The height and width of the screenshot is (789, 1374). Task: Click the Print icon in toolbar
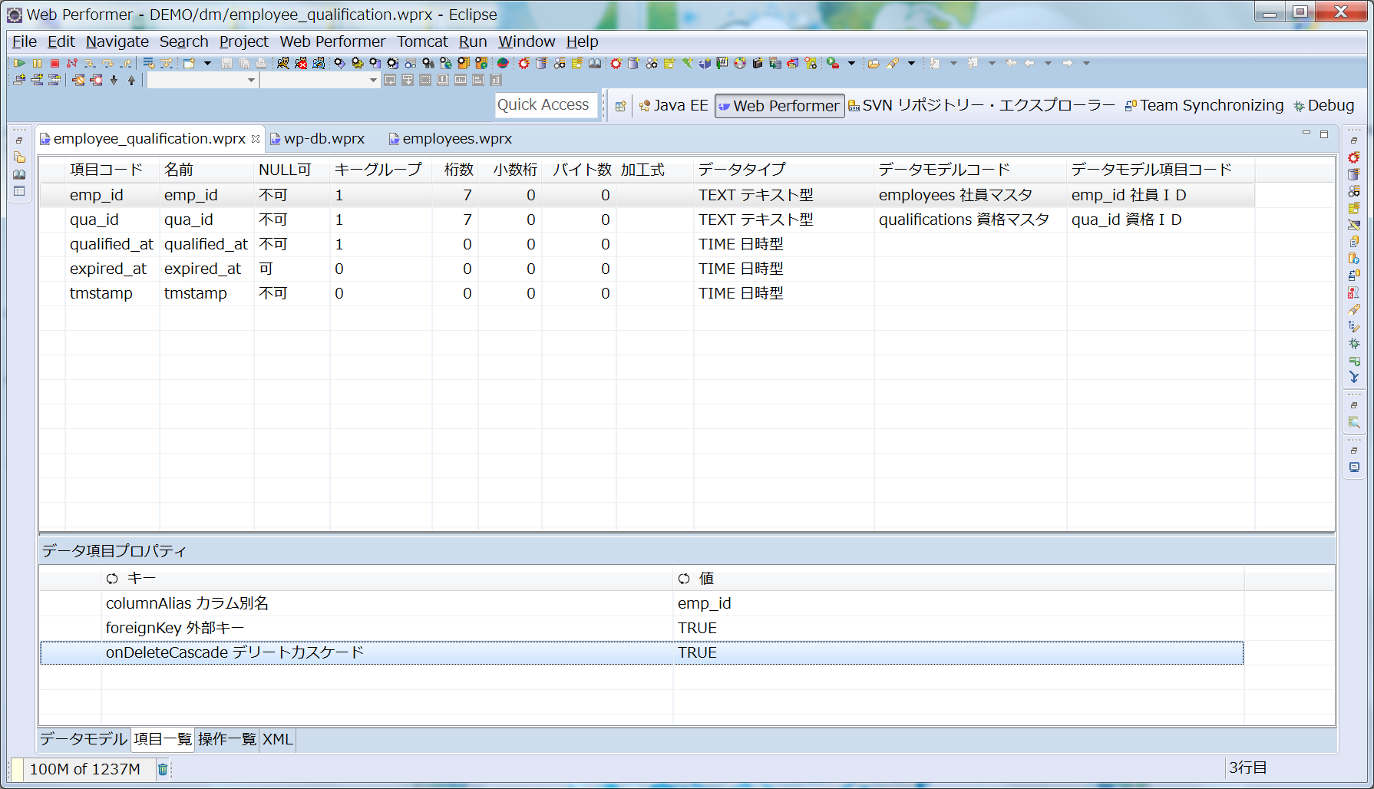tap(262, 63)
